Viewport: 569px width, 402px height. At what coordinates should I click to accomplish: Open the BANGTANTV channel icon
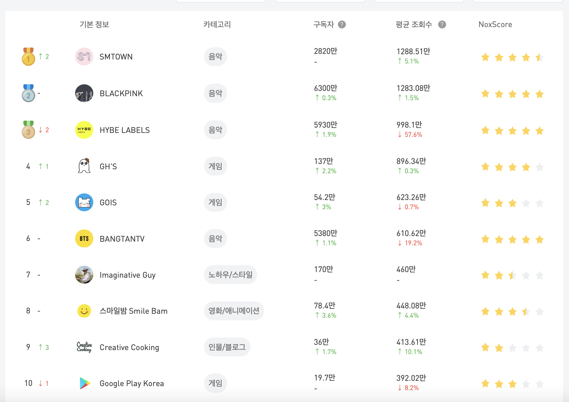84,238
